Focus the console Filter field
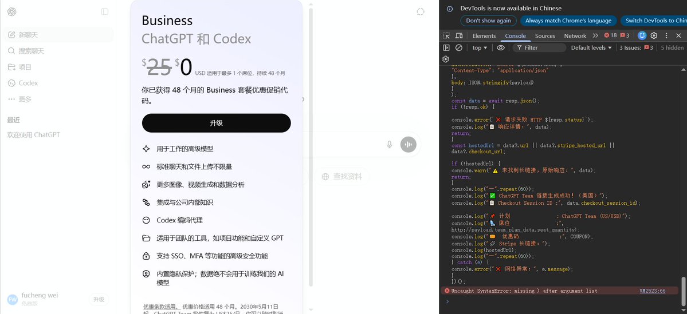 [x=540, y=47]
